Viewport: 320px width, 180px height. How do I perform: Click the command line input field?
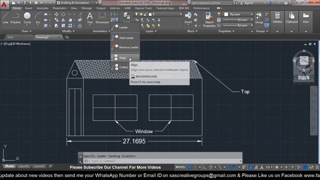(162, 161)
